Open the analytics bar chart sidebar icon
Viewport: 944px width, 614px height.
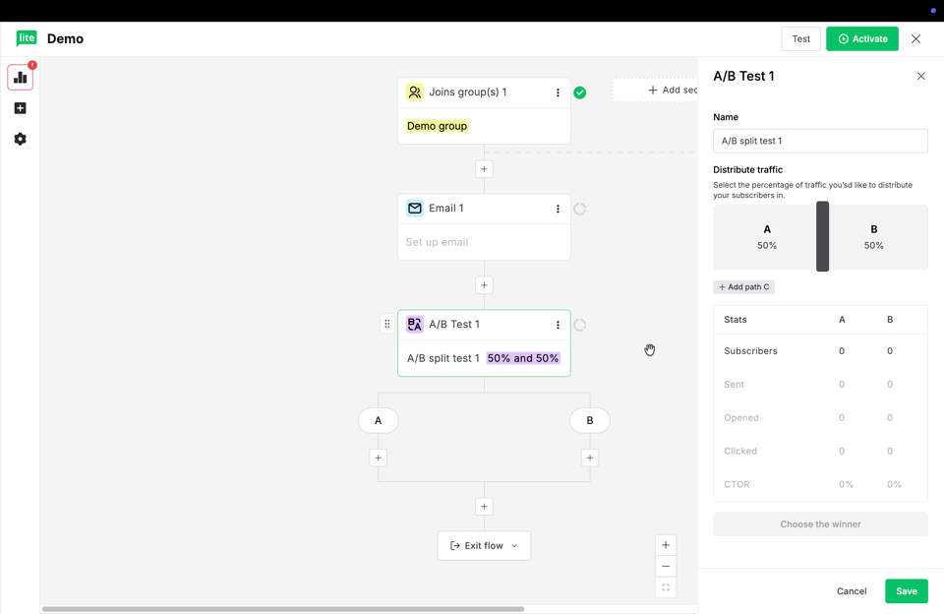pos(20,78)
